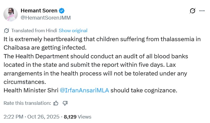Image resolution: width=210 pixels, height=123 pixels.
Task: Rate the translation with thumbs down
Action: (x=65, y=103)
